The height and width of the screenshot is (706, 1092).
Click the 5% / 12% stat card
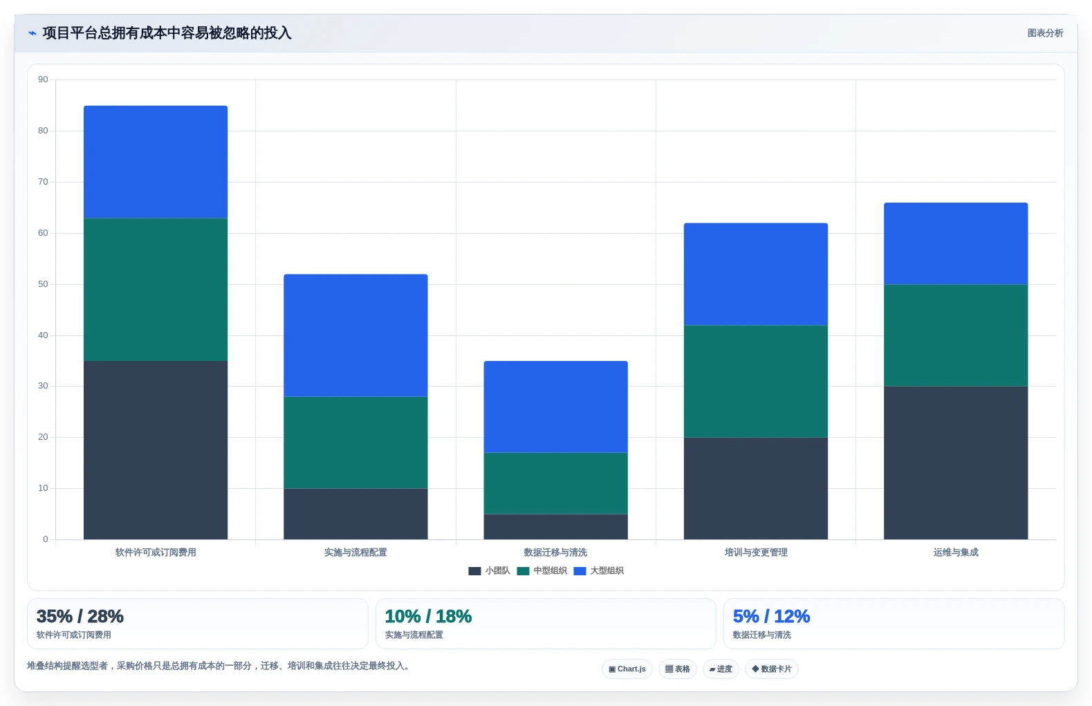pyautogui.click(x=894, y=624)
